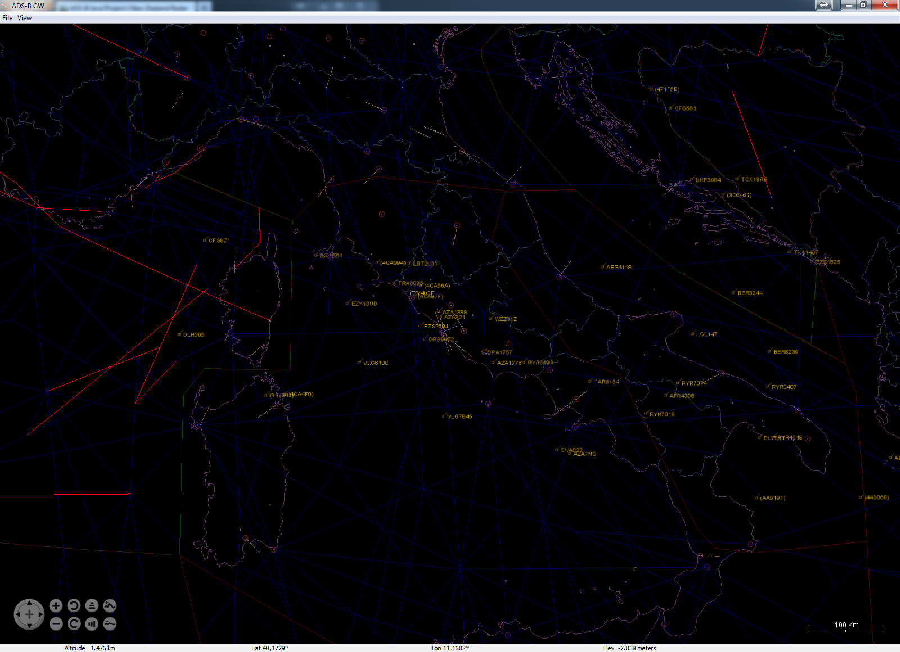900x652 pixels.
Task: Click the 100 Km scale bar
Action: pyautogui.click(x=846, y=624)
